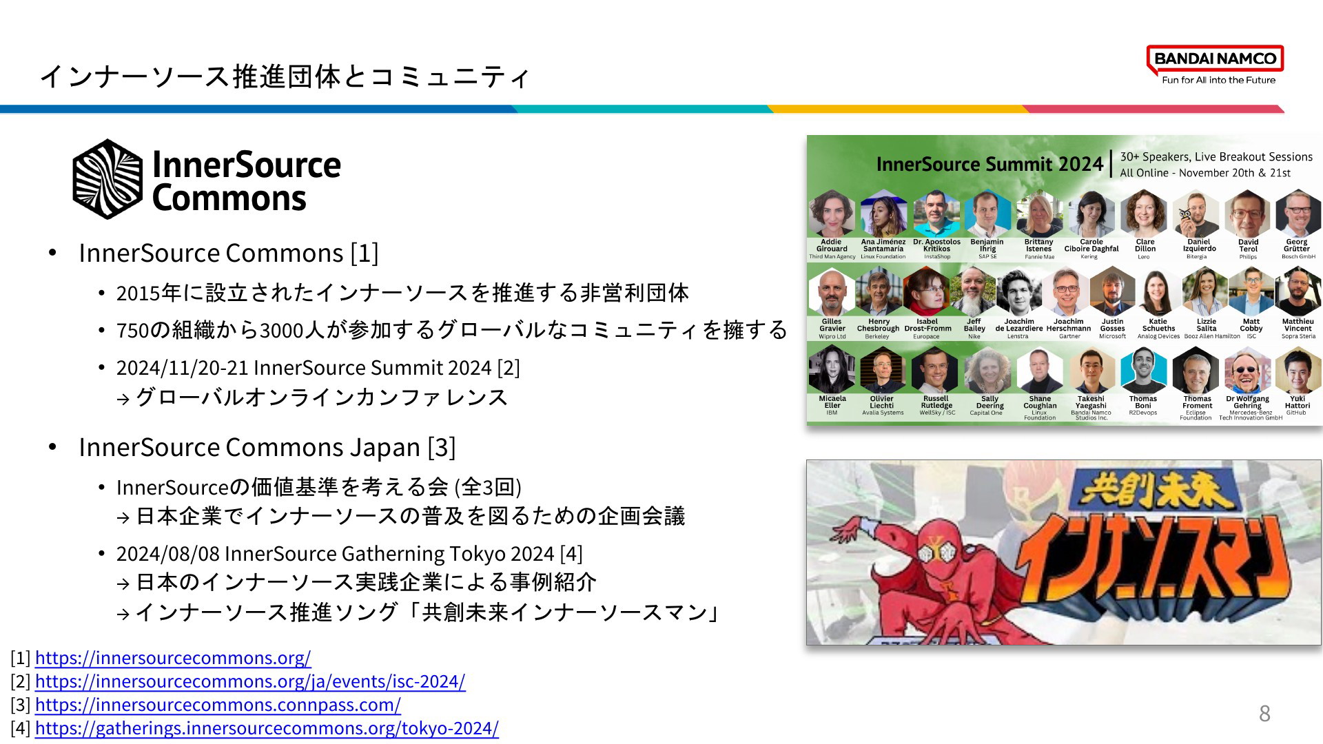
Task: Click the line '2015年に設立されたインナーソースを推進する非営利団体'
Action: (402, 293)
